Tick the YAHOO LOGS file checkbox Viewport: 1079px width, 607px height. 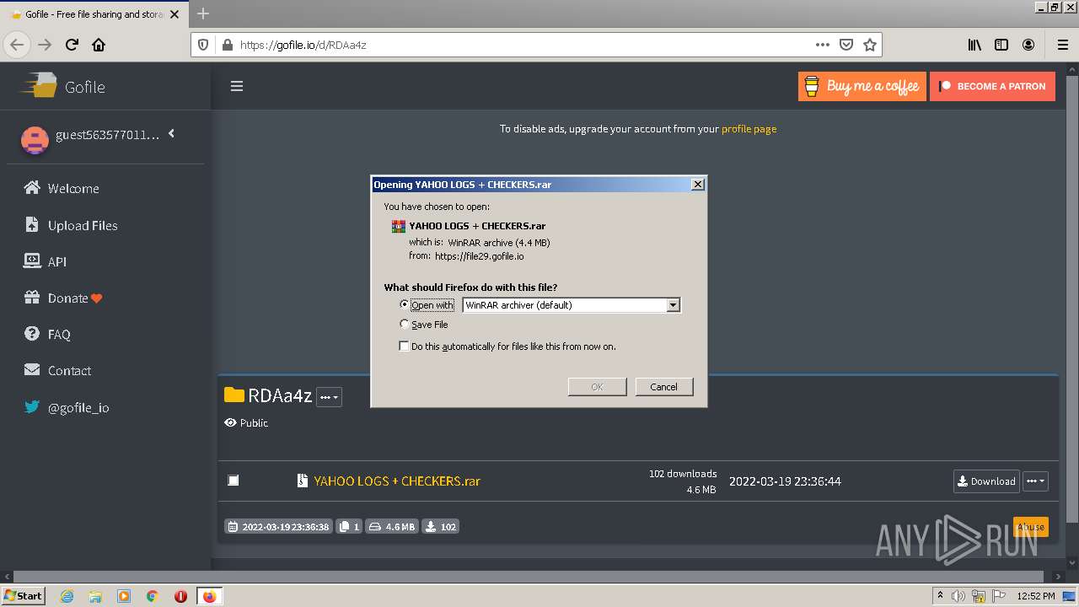[x=234, y=481]
